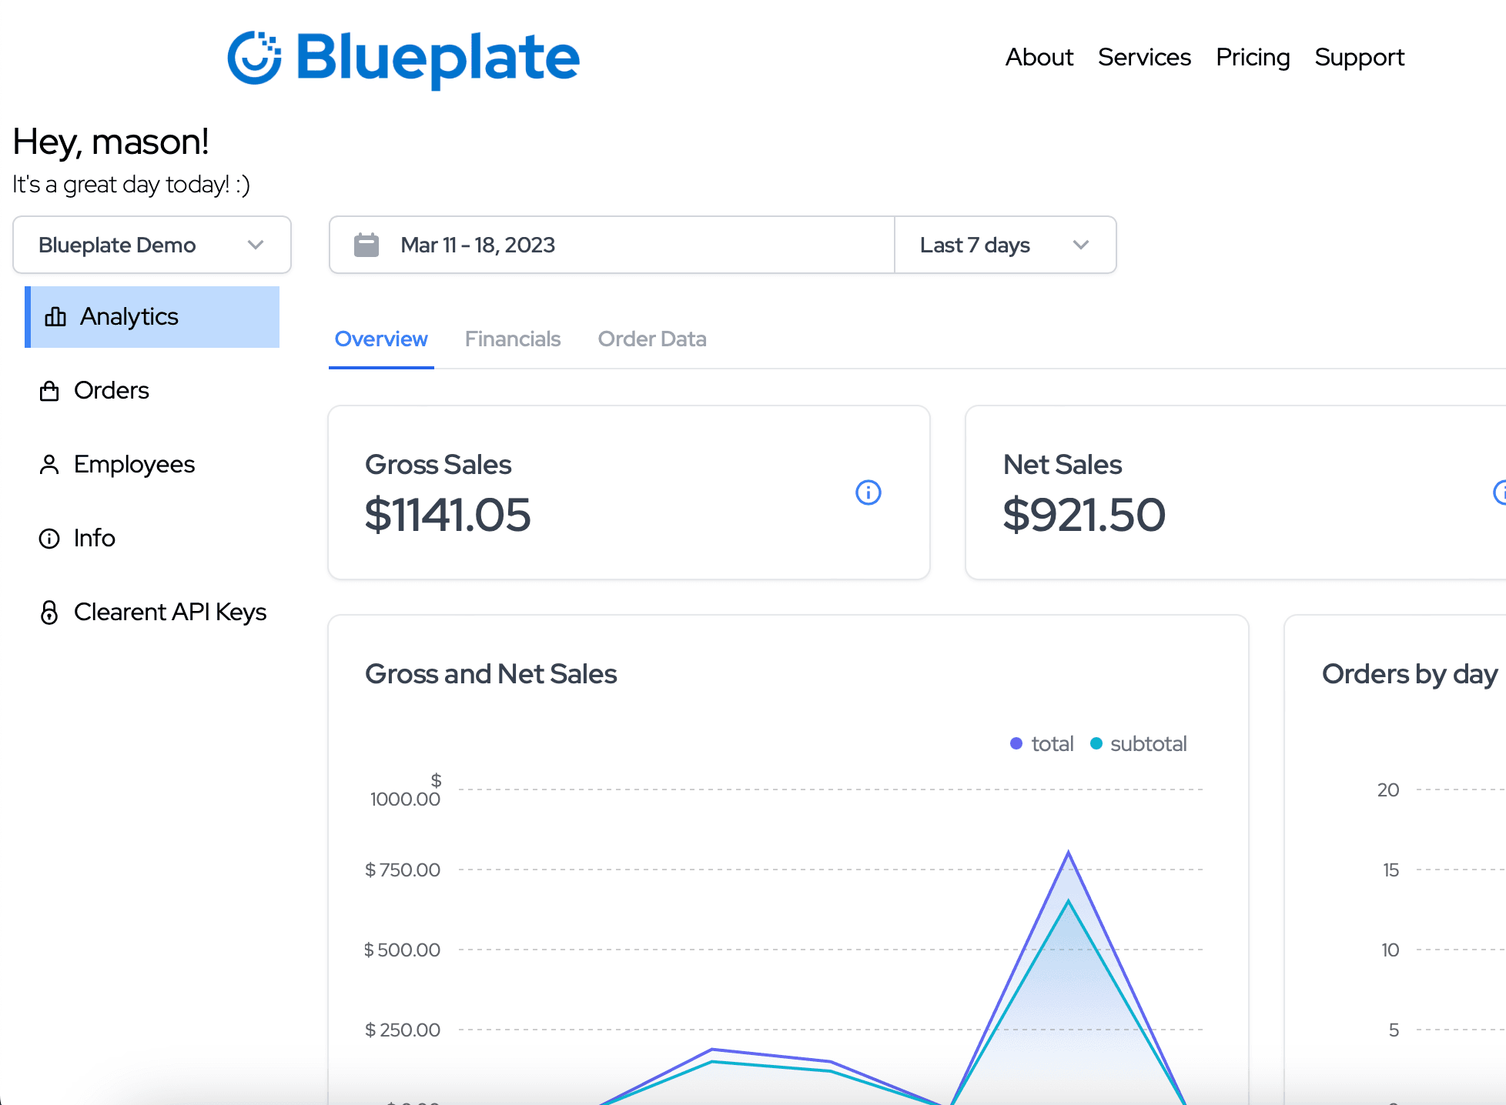The width and height of the screenshot is (1506, 1105).
Task: Click the Gross and Net Sales chart title
Action: 491,674
